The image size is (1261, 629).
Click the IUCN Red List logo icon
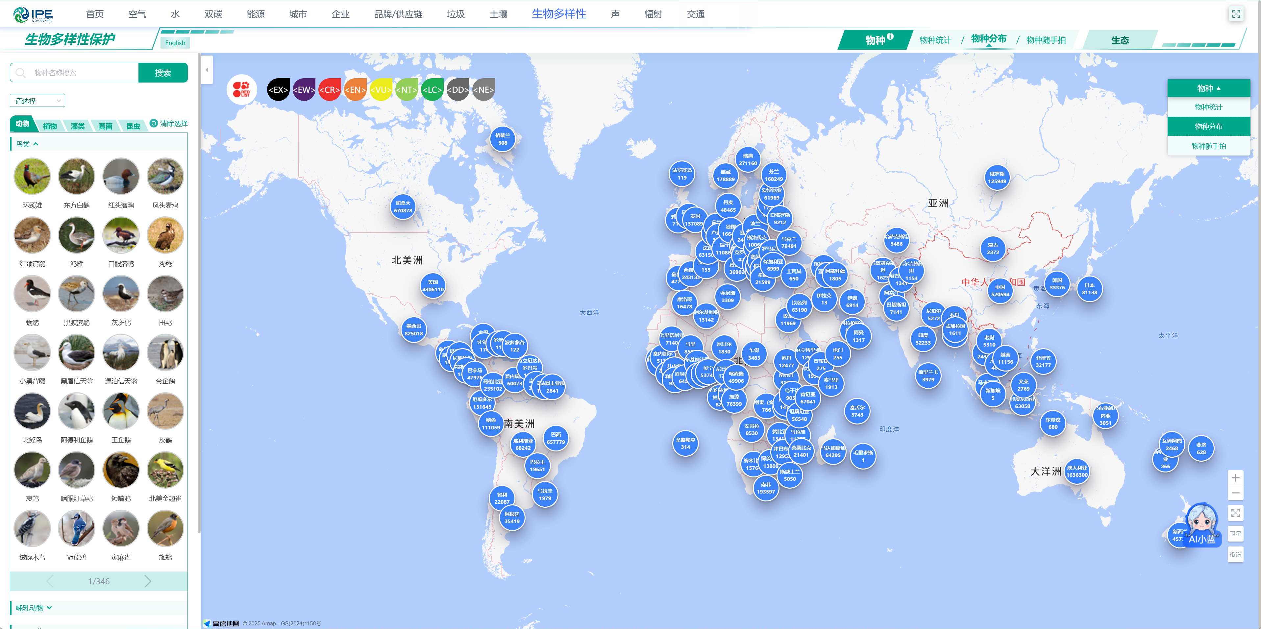pos(241,89)
